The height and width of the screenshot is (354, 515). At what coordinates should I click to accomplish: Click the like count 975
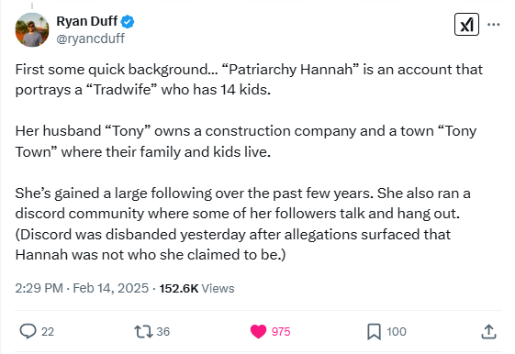[x=281, y=332]
